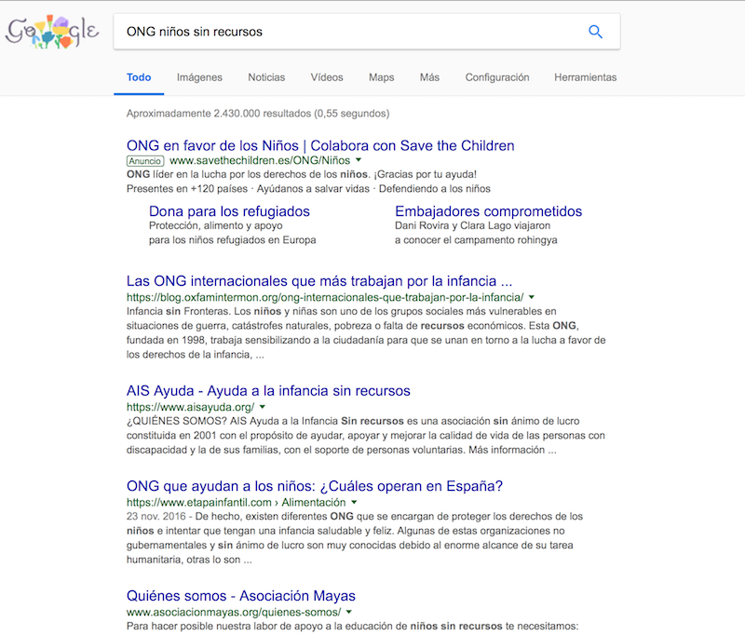Viewport: 745px width, 636px height.
Task: Click 'Protección, alimento y apoyo' text
Action: tap(216, 225)
